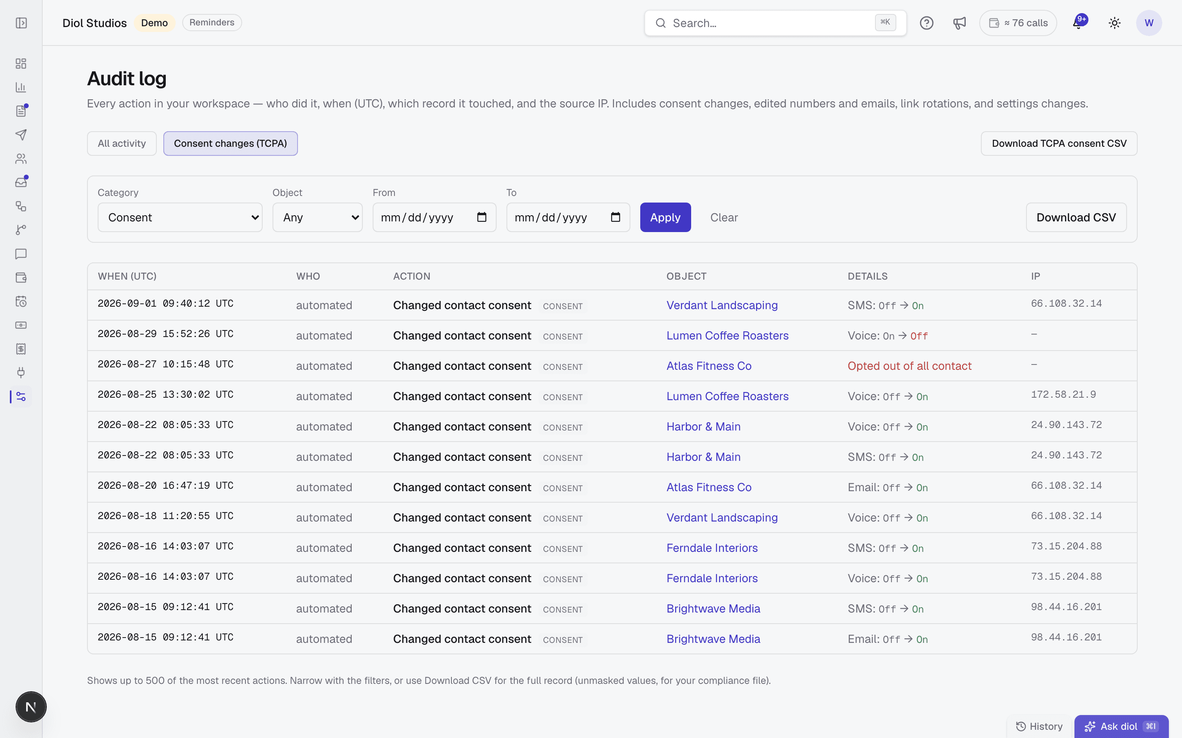
Task: Open the contacts people icon
Action: click(21, 159)
